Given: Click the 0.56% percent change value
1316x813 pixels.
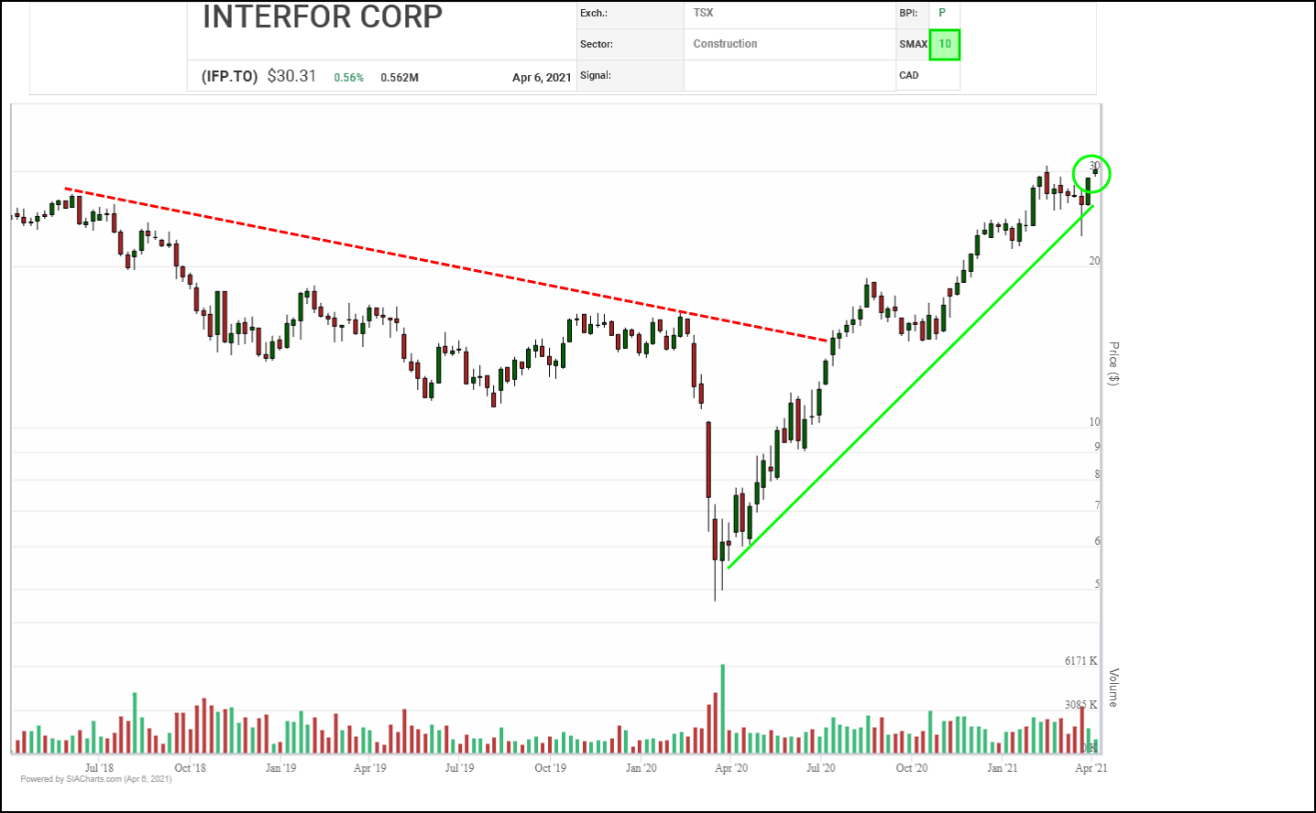Looking at the screenshot, I should 348,78.
